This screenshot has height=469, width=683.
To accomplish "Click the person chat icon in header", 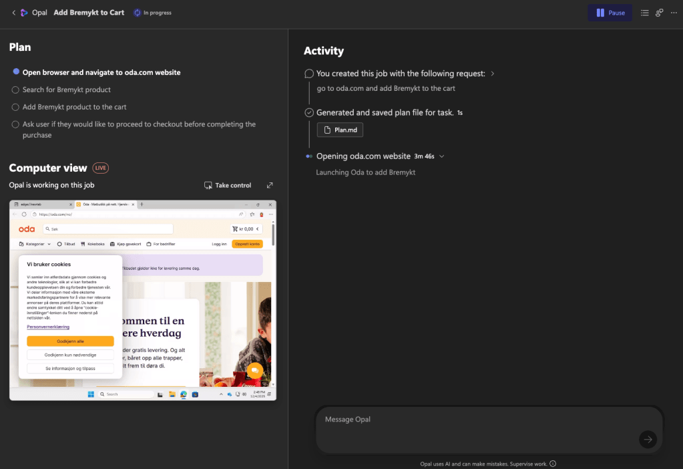I will click(x=659, y=13).
